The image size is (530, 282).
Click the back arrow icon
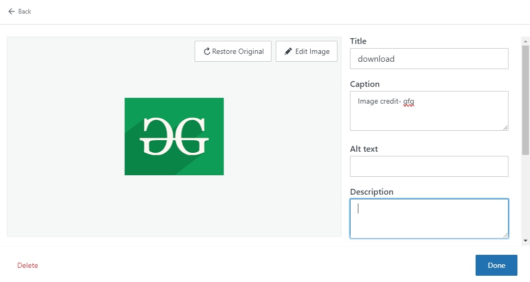pos(12,12)
